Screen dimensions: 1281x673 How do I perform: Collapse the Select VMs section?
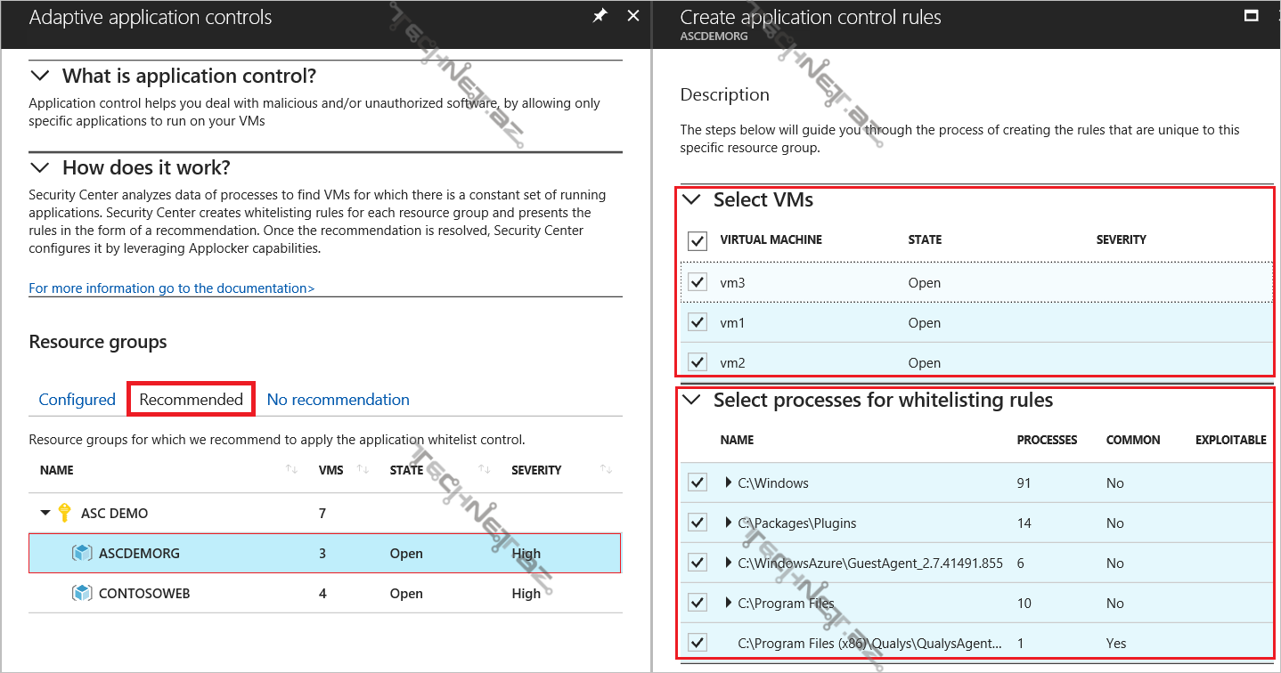(x=691, y=200)
